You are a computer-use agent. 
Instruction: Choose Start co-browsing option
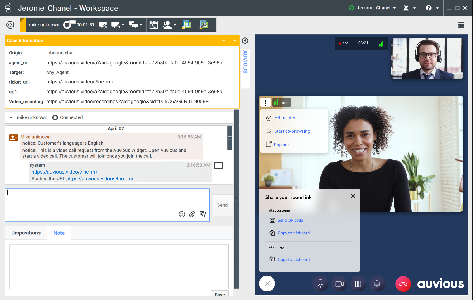(292, 131)
